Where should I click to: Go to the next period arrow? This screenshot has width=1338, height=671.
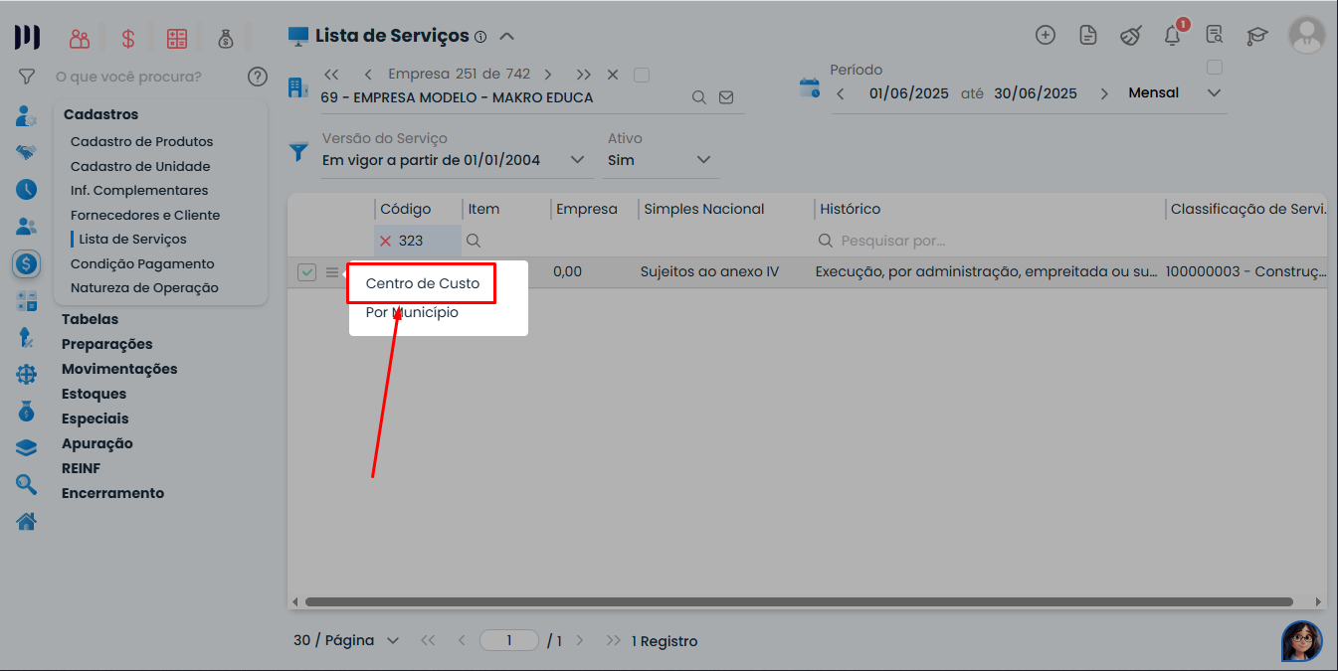click(x=1104, y=93)
